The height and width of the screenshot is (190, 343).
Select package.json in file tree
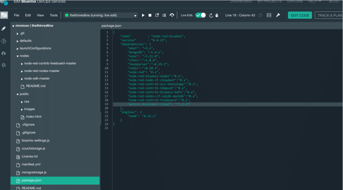tap(55, 181)
